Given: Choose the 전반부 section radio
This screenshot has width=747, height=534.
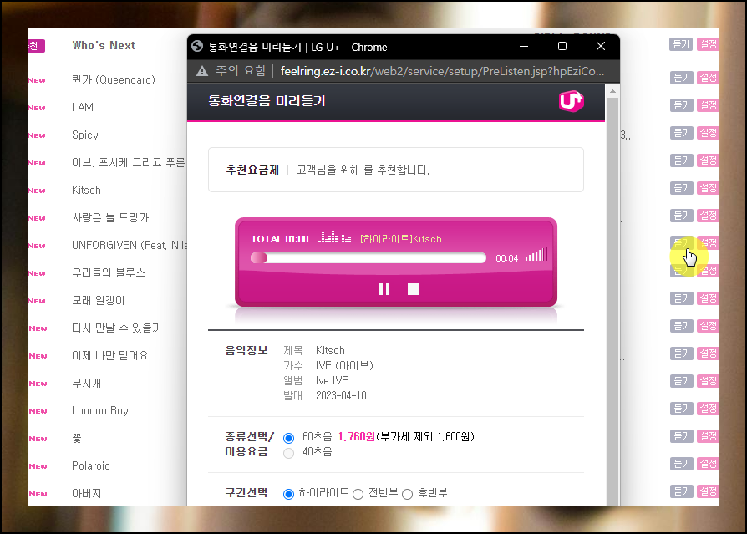Looking at the screenshot, I should 358,494.
